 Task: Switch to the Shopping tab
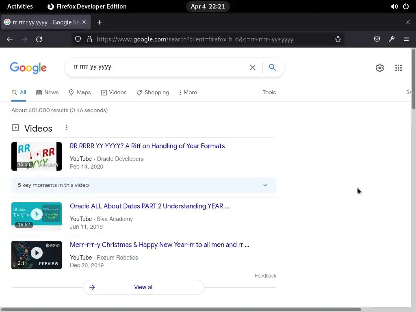coord(153,92)
